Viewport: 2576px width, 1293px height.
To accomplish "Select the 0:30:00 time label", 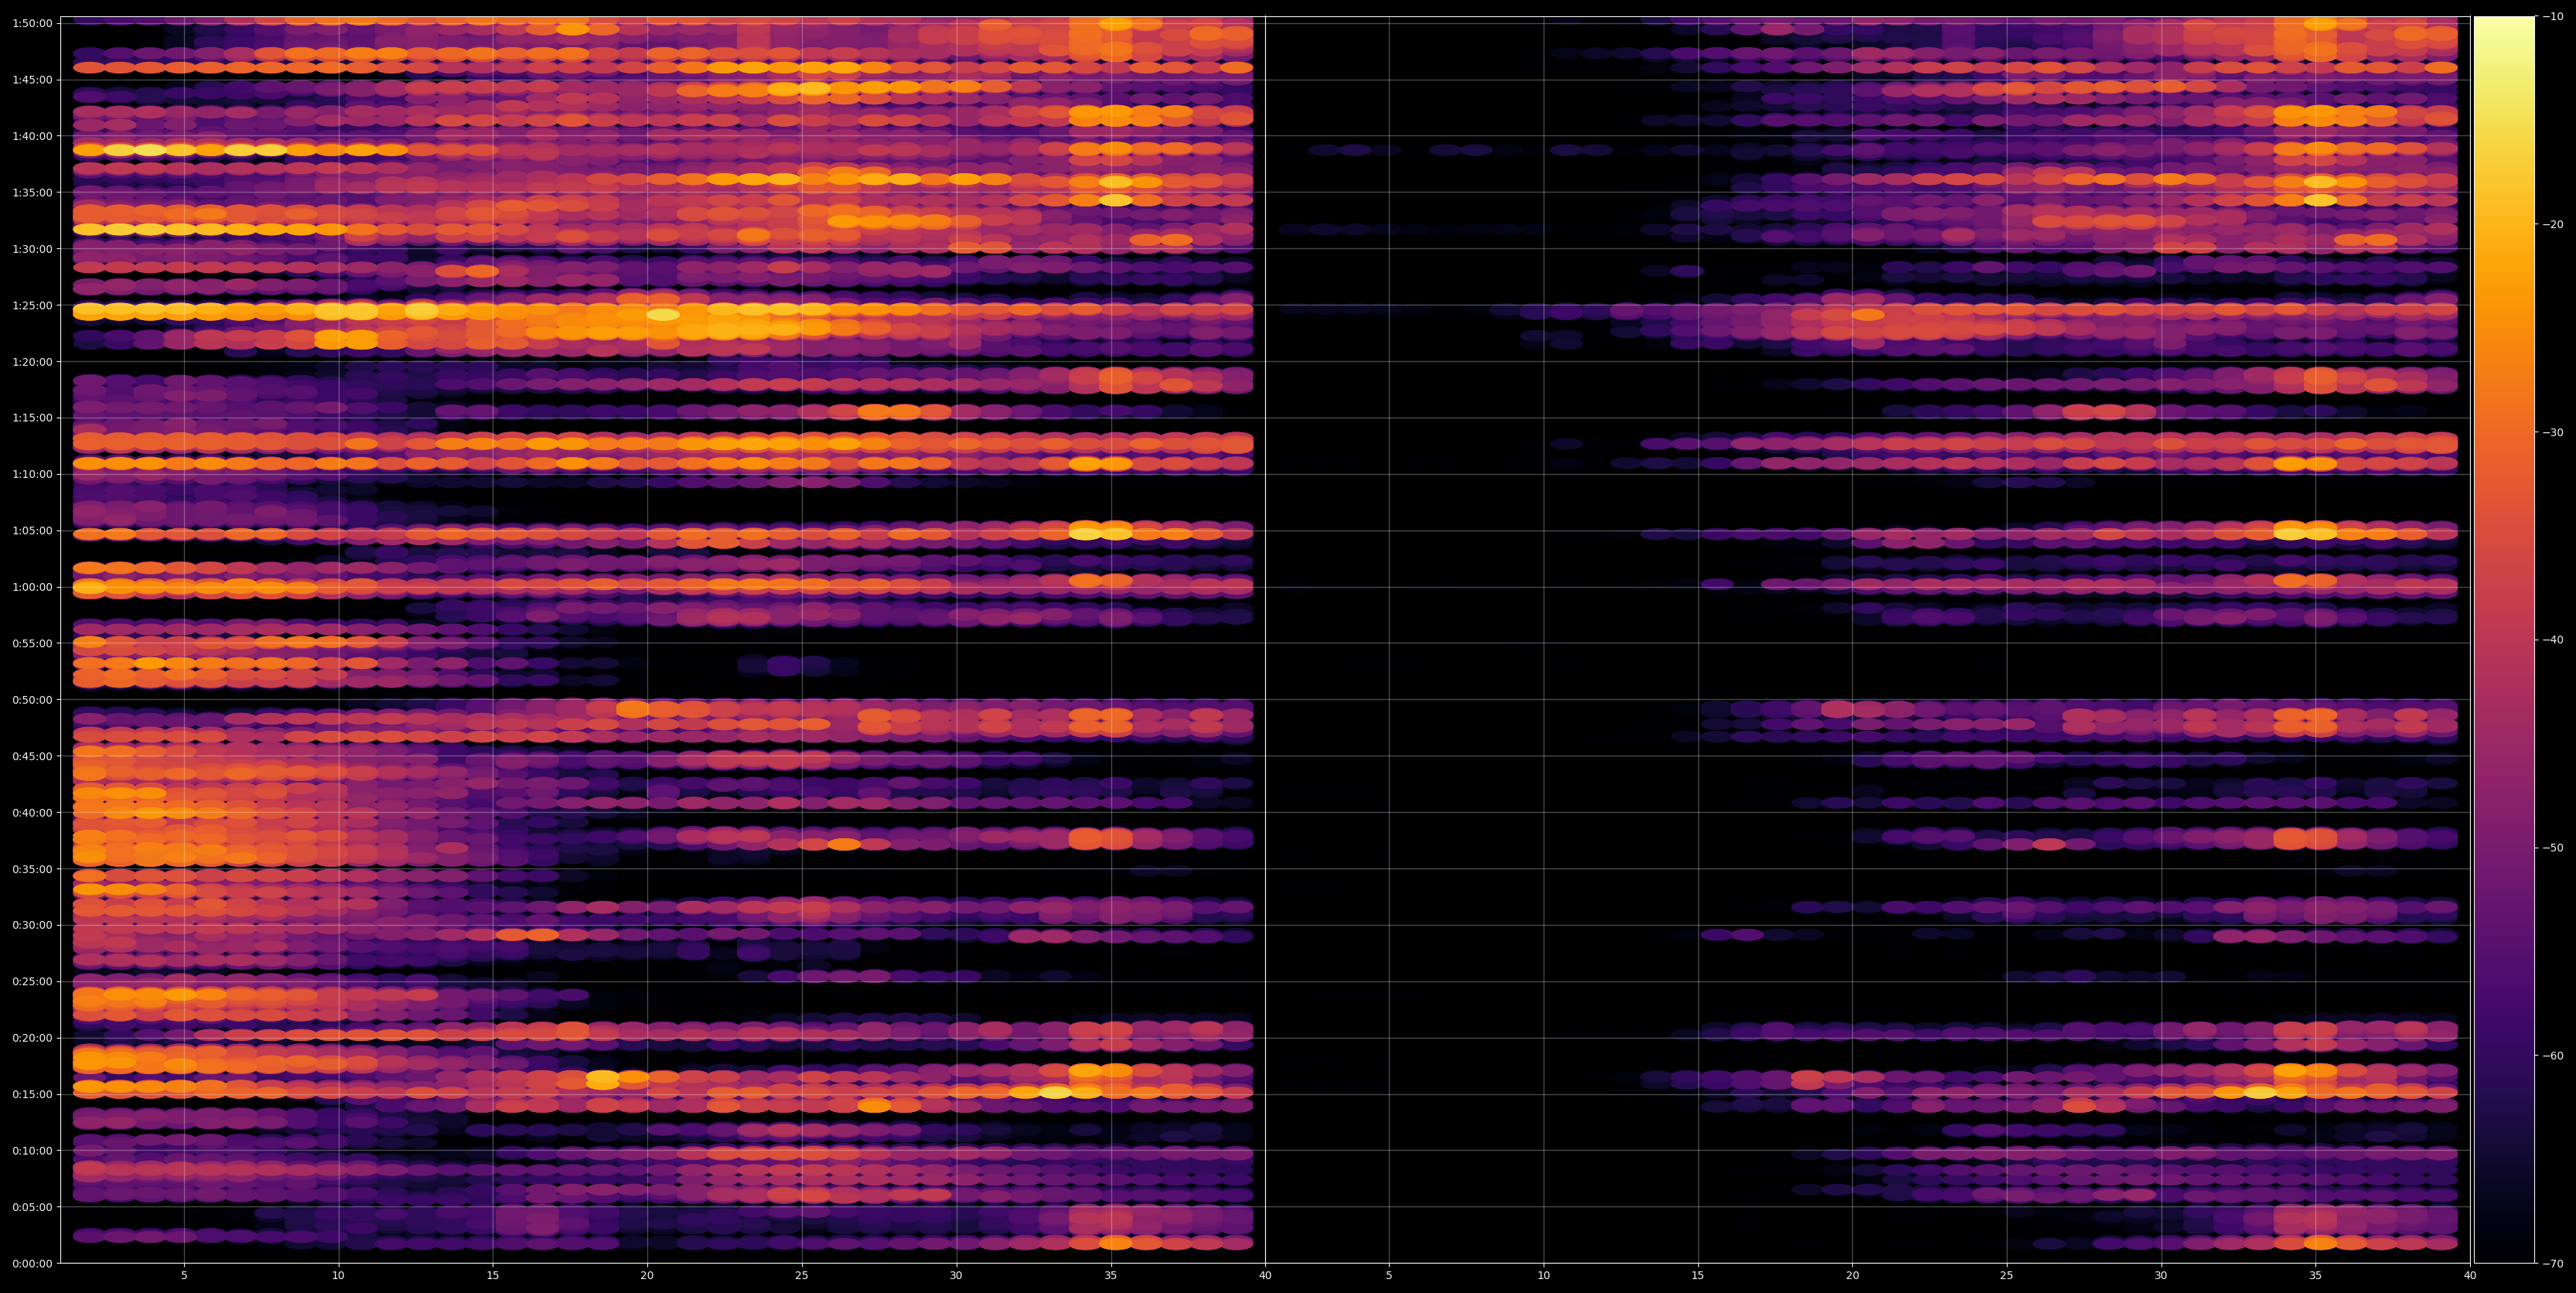I will pos(33,925).
